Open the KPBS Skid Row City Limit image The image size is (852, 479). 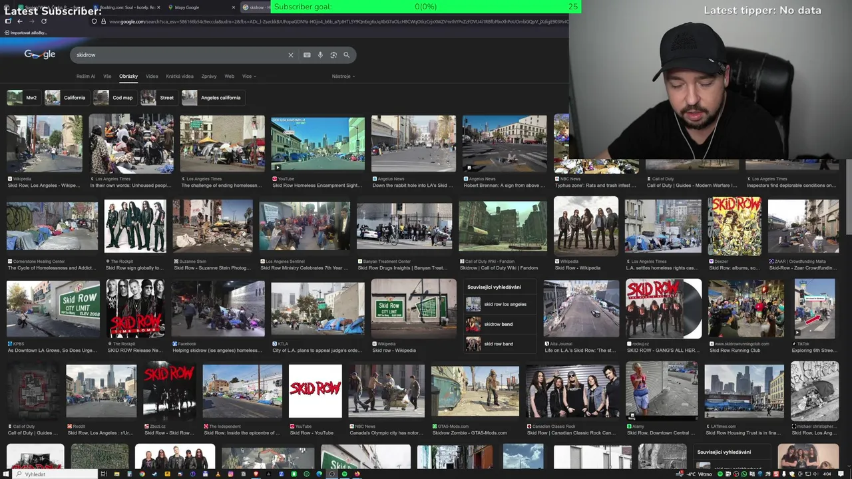[x=53, y=308]
